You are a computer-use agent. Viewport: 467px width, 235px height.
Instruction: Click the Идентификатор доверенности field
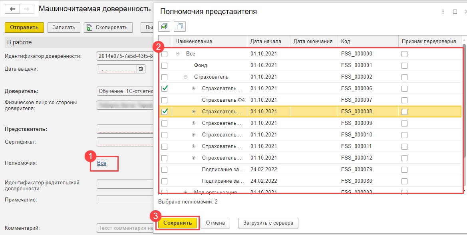(125, 56)
